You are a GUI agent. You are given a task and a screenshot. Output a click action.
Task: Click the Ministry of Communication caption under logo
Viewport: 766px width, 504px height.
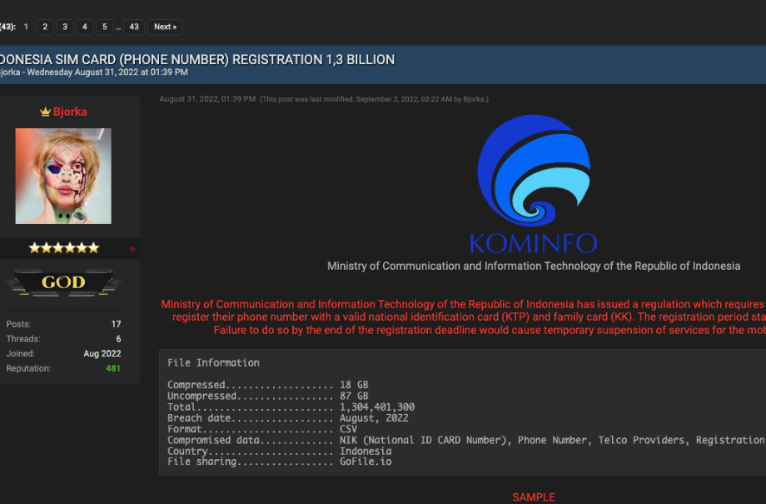(534, 266)
